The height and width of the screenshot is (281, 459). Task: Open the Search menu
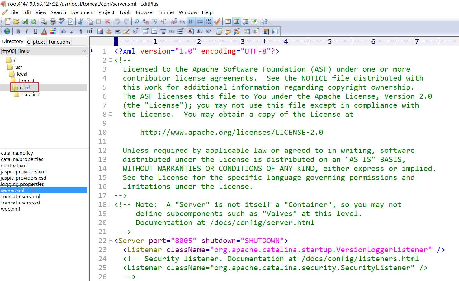click(58, 12)
